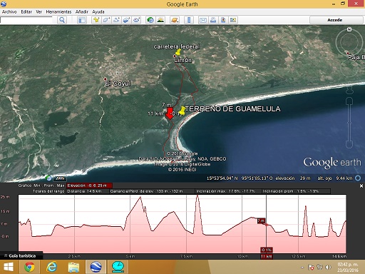The width and height of the screenshot is (365, 274).
Task: Open the Añadir menu
Action: [82, 11]
